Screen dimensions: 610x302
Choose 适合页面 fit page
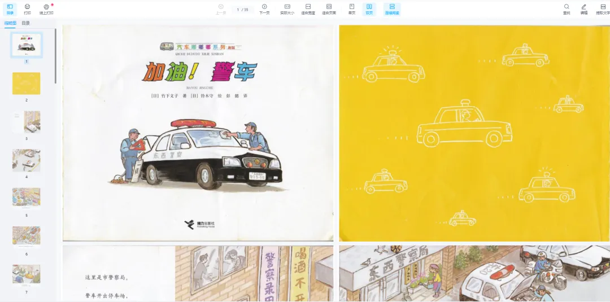click(x=329, y=10)
